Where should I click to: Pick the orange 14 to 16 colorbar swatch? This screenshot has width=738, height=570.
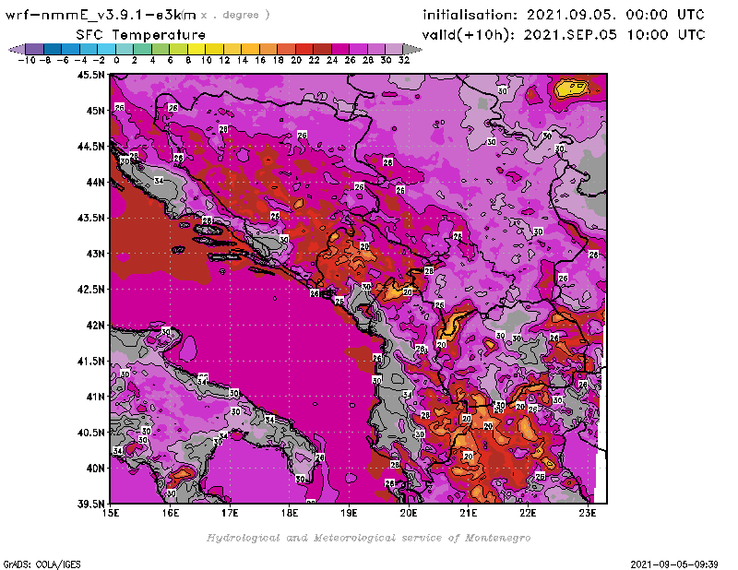point(250,49)
